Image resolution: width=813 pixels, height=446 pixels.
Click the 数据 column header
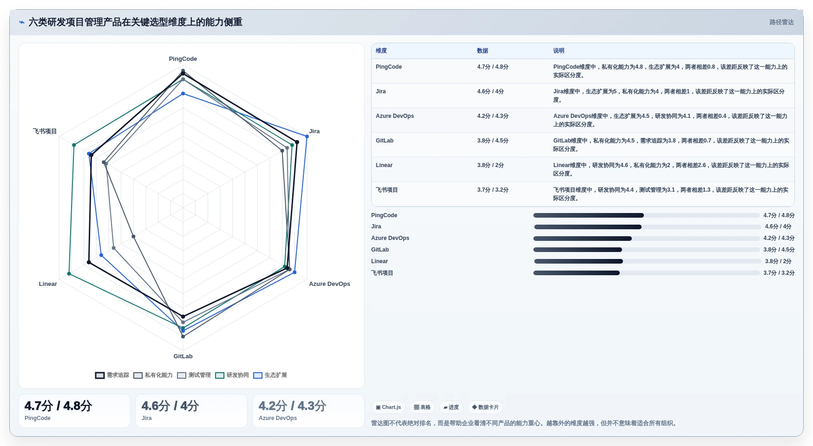coord(483,51)
